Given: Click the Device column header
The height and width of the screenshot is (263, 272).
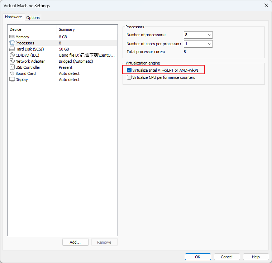Looking at the screenshot, I should 32,29.
